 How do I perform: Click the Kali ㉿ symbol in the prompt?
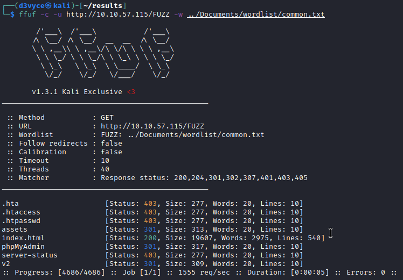click(x=48, y=5)
